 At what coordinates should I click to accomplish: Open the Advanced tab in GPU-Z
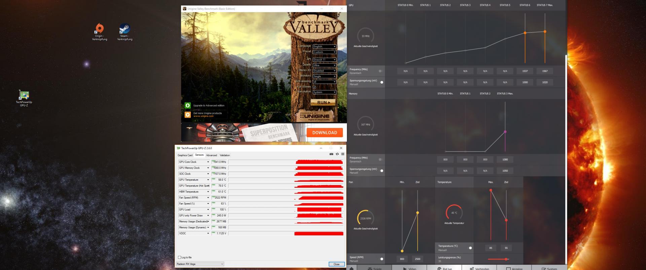coord(212,155)
